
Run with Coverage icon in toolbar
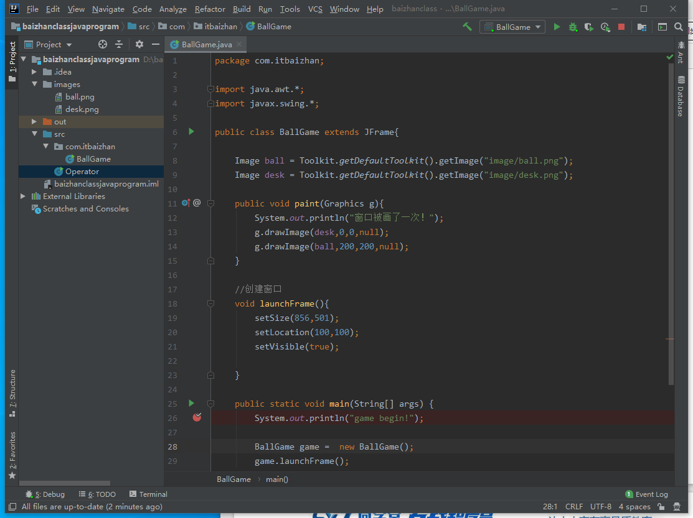pyautogui.click(x=588, y=27)
